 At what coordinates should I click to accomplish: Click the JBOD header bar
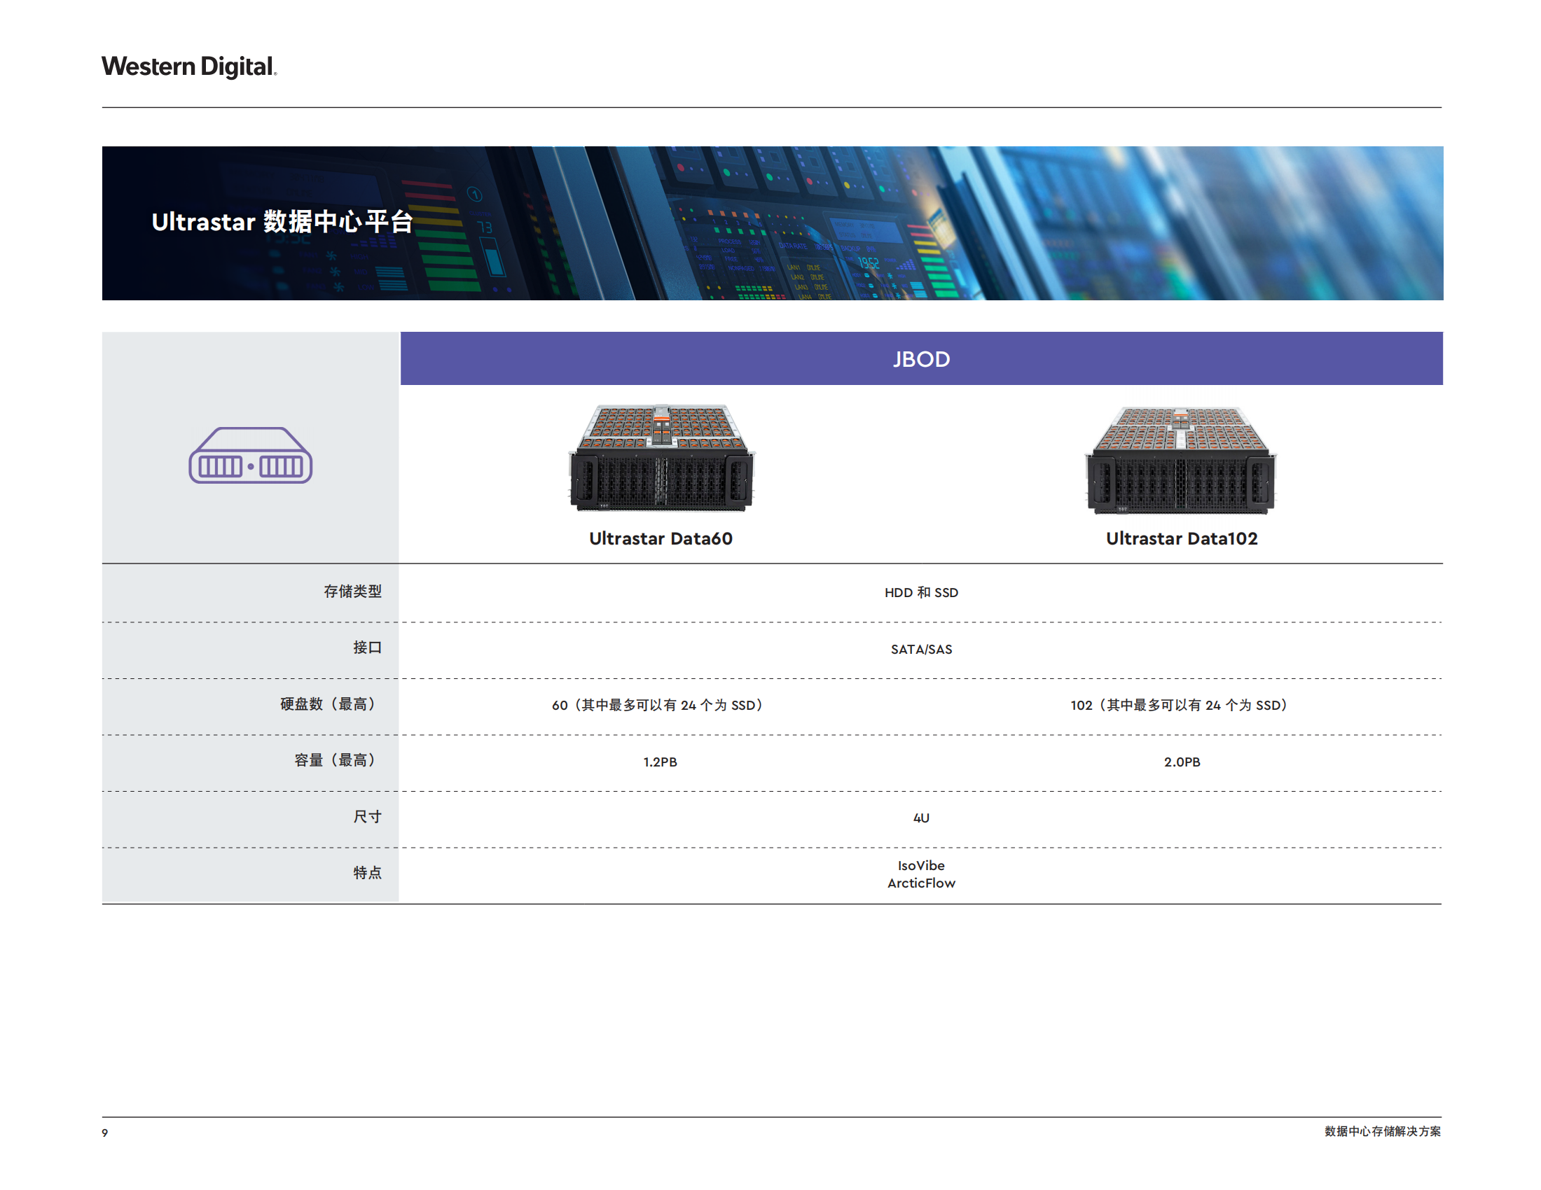coord(921,359)
